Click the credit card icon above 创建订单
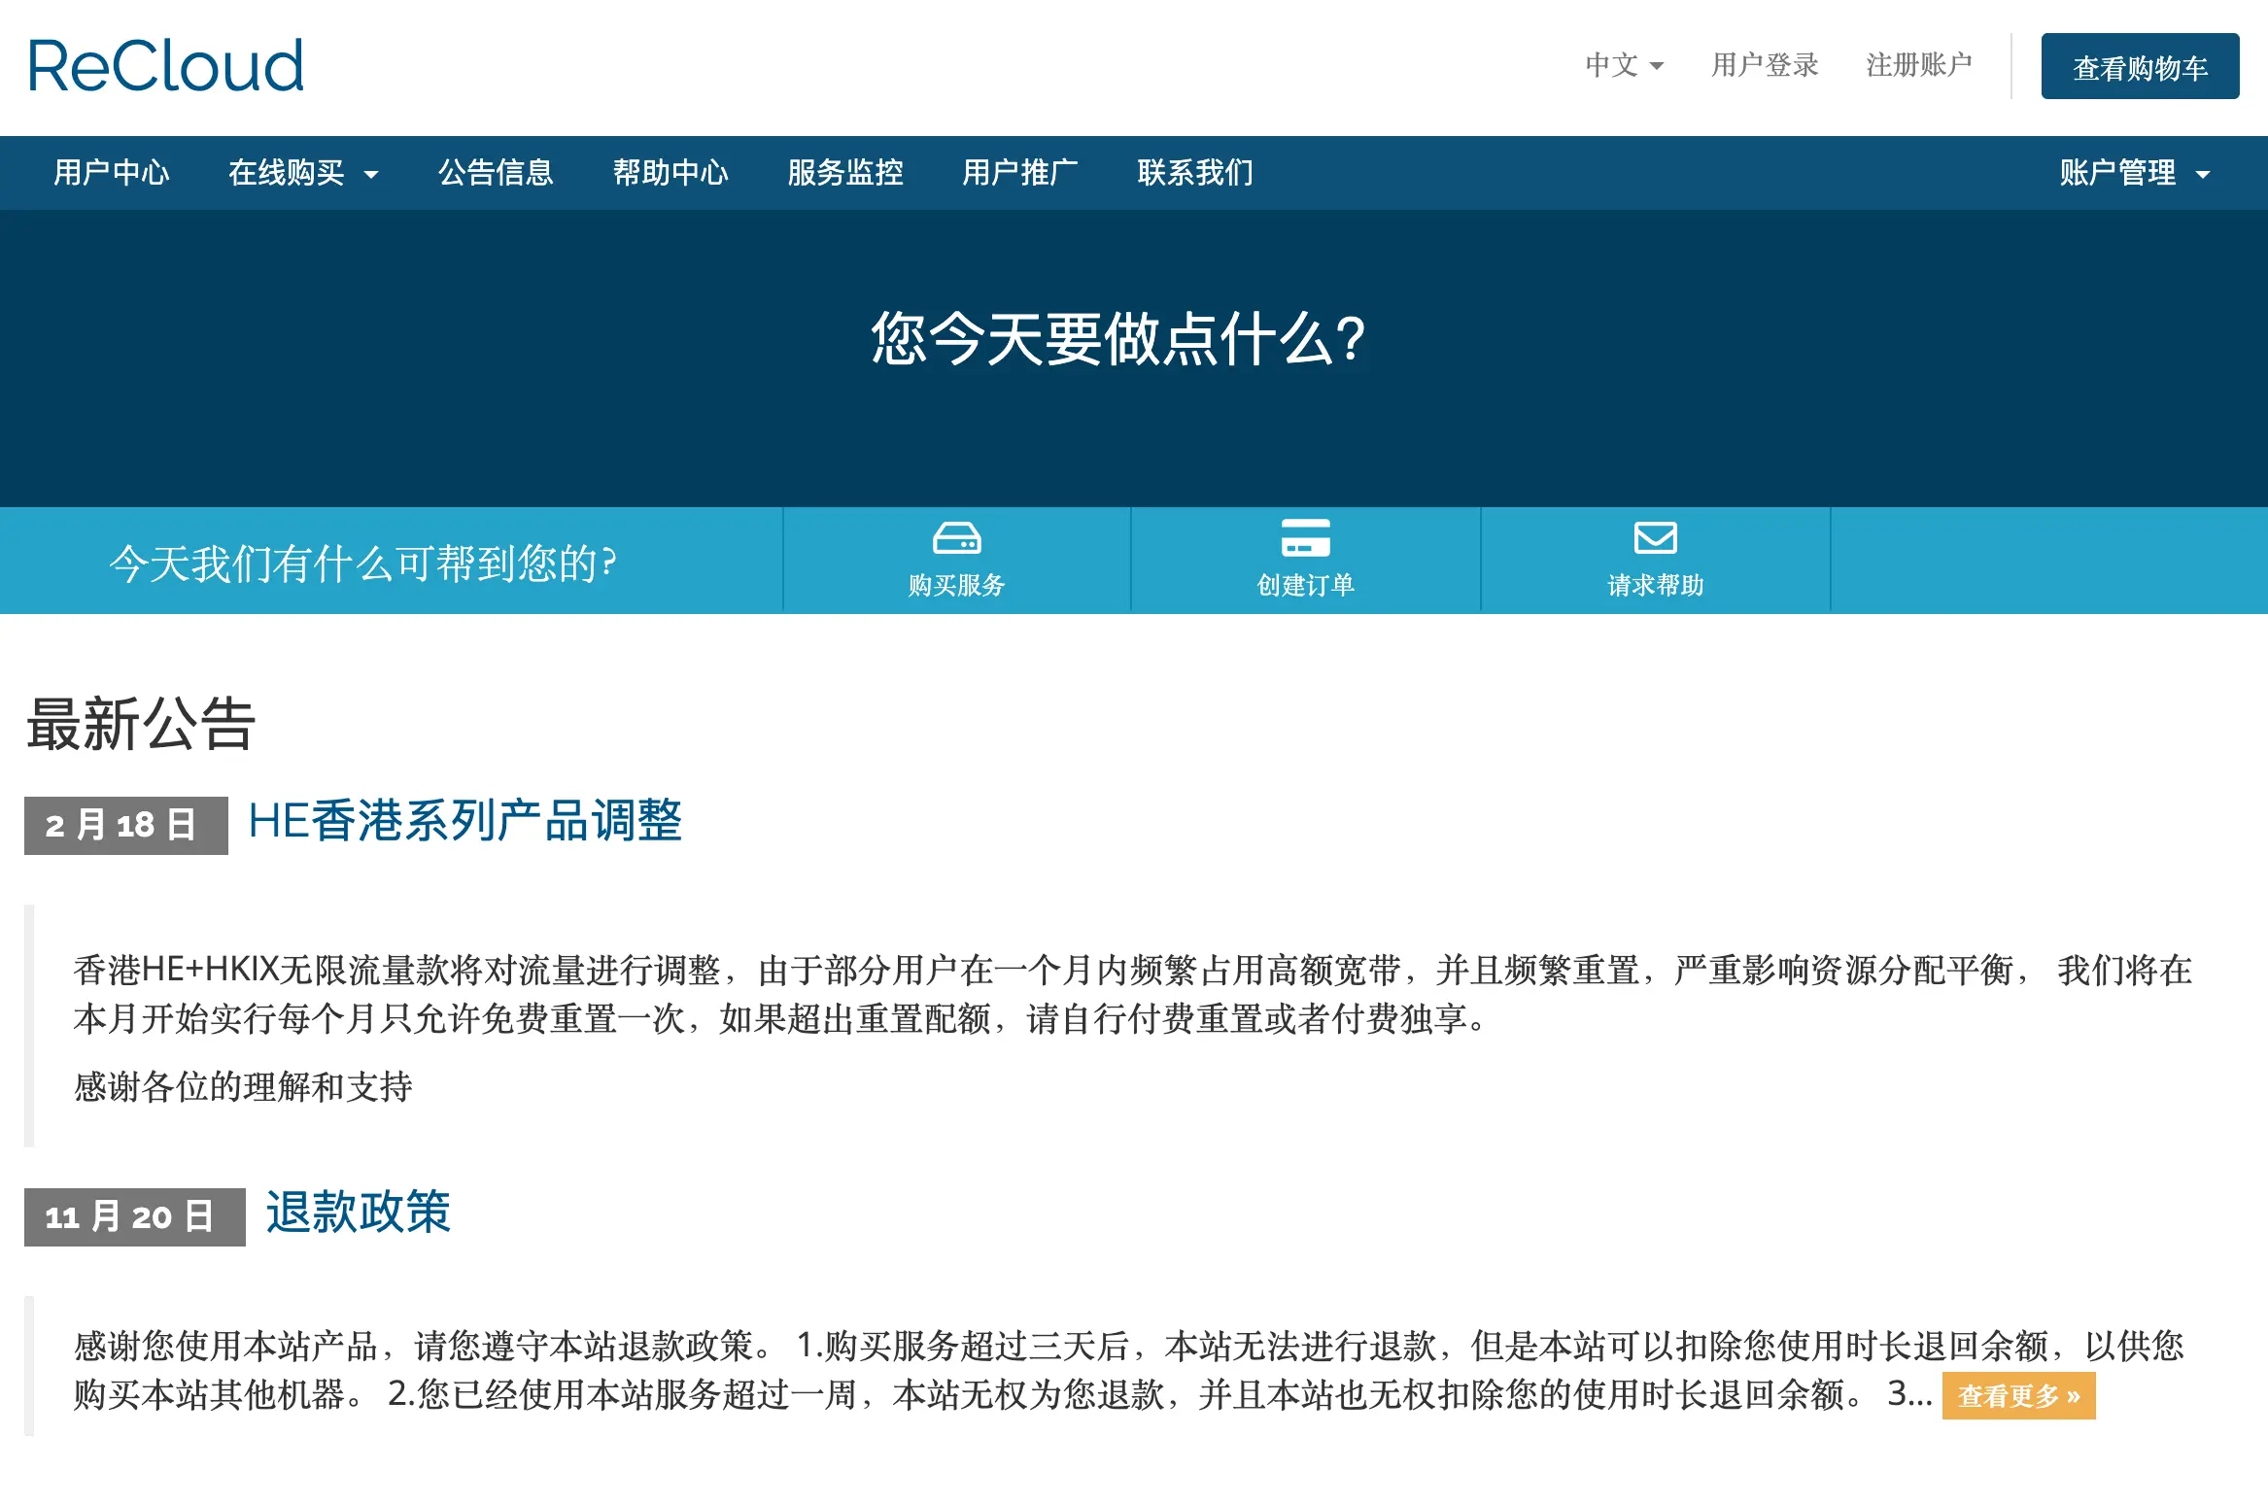2268x1504 pixels. [x=1305, y=537]
